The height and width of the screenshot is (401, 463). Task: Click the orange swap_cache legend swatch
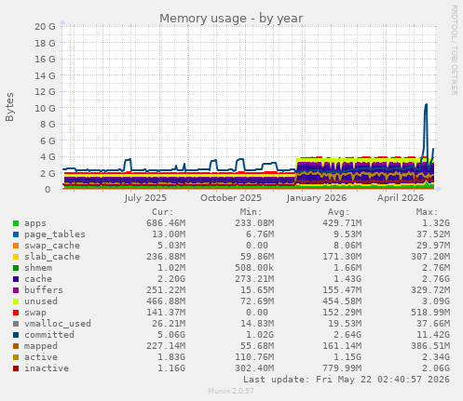[x=16, y=246]
